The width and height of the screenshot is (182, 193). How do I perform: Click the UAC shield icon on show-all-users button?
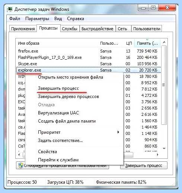point(20,165)
